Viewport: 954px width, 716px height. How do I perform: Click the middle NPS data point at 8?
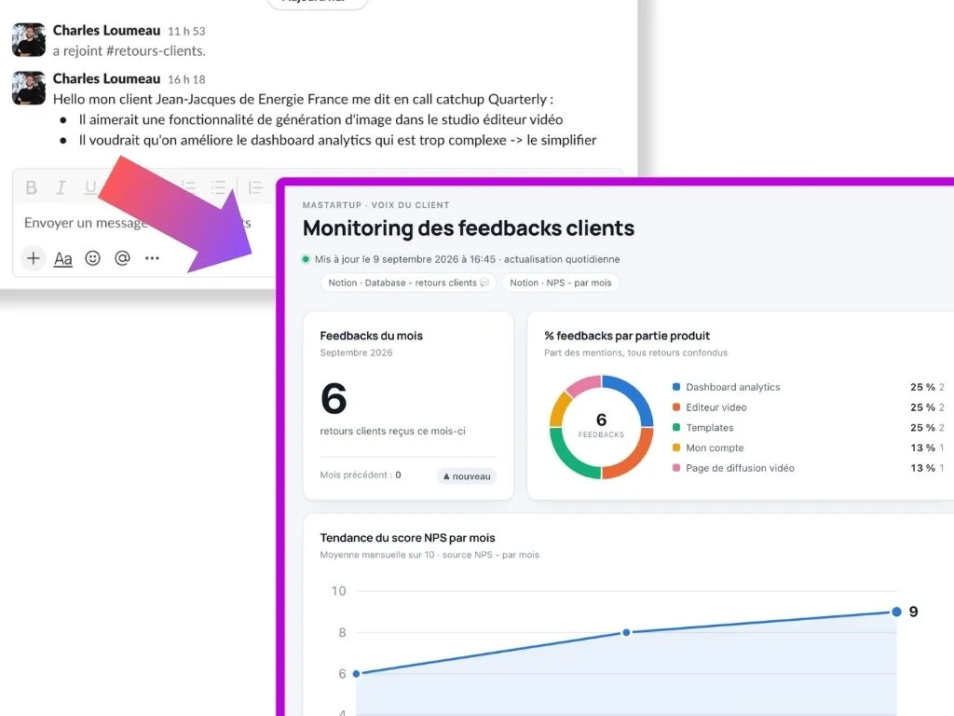(x=626, y=633)
